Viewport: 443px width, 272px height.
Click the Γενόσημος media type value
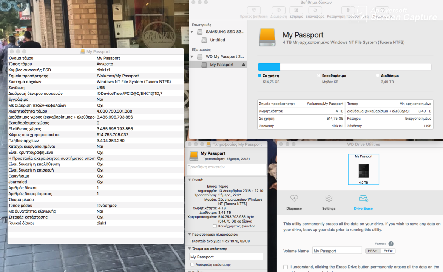tap(107, 205)
